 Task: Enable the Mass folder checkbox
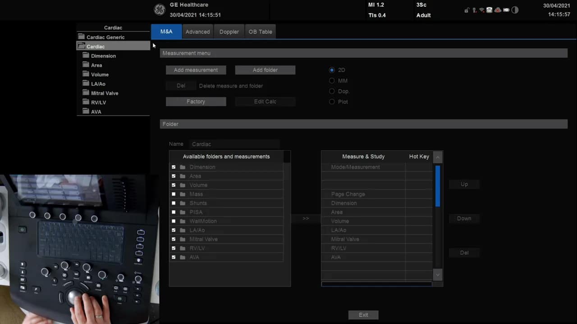pos(174,194)
